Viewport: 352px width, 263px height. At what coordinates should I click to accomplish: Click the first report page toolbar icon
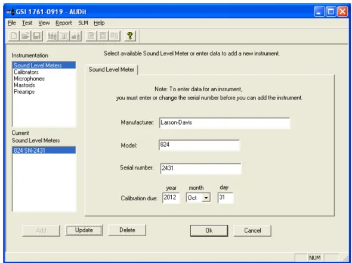pos(91,36)
